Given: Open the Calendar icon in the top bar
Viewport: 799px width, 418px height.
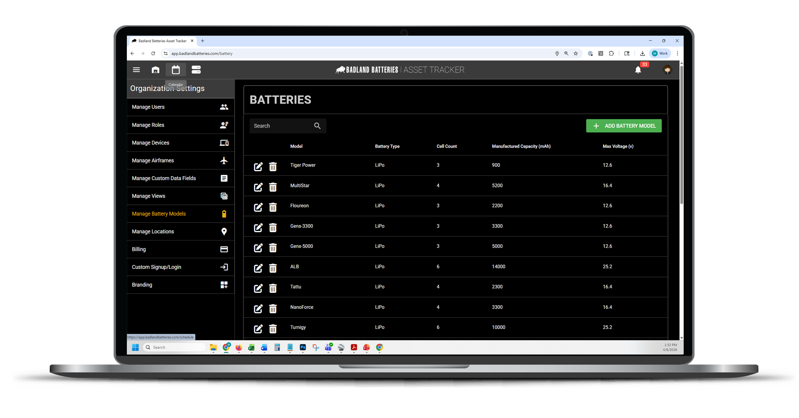Looking at the screenshot, I should tap(176, 70).
